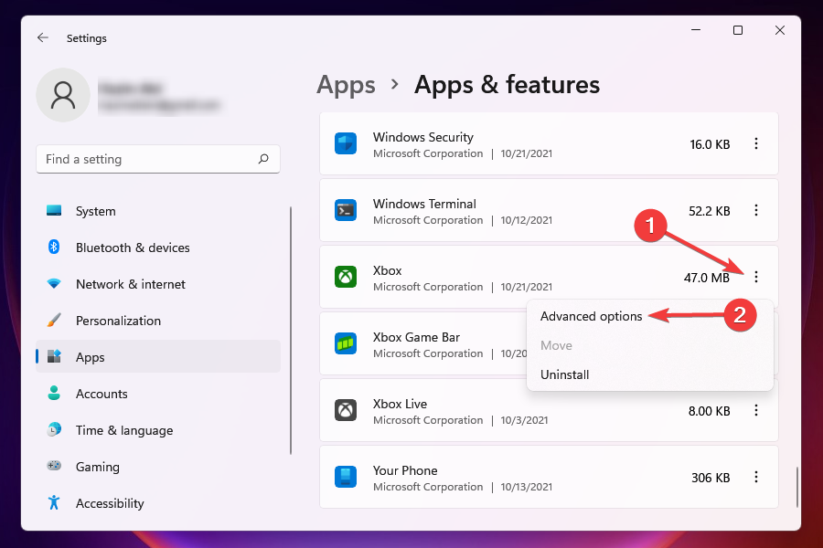Open three-dot menu for Xbox
Screen dimensions: 823x548
(x=756, y=277)
